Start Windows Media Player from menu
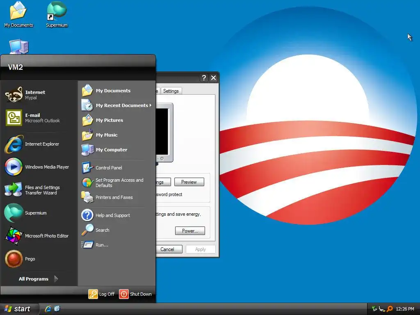This screenshot has width=420, height=315. click(x=39, y=167)
